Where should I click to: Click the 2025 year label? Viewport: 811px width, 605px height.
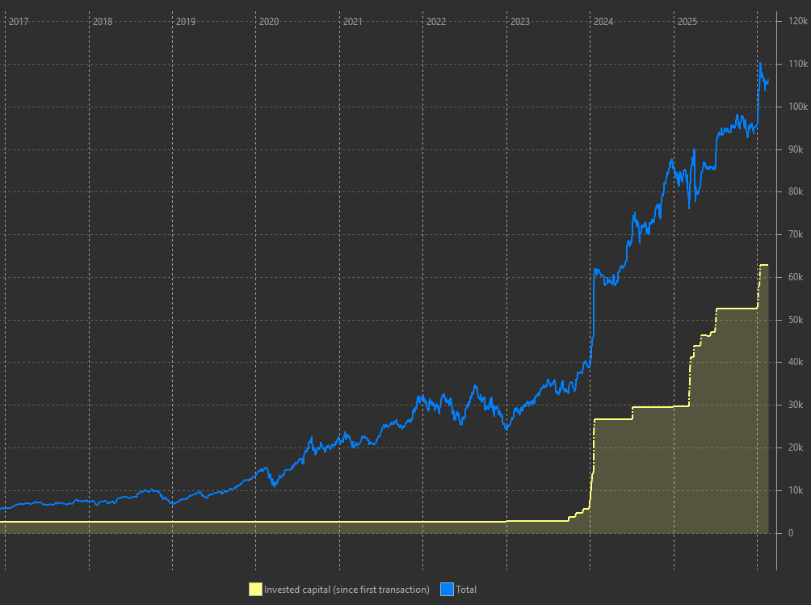click(x=687, y=22)
